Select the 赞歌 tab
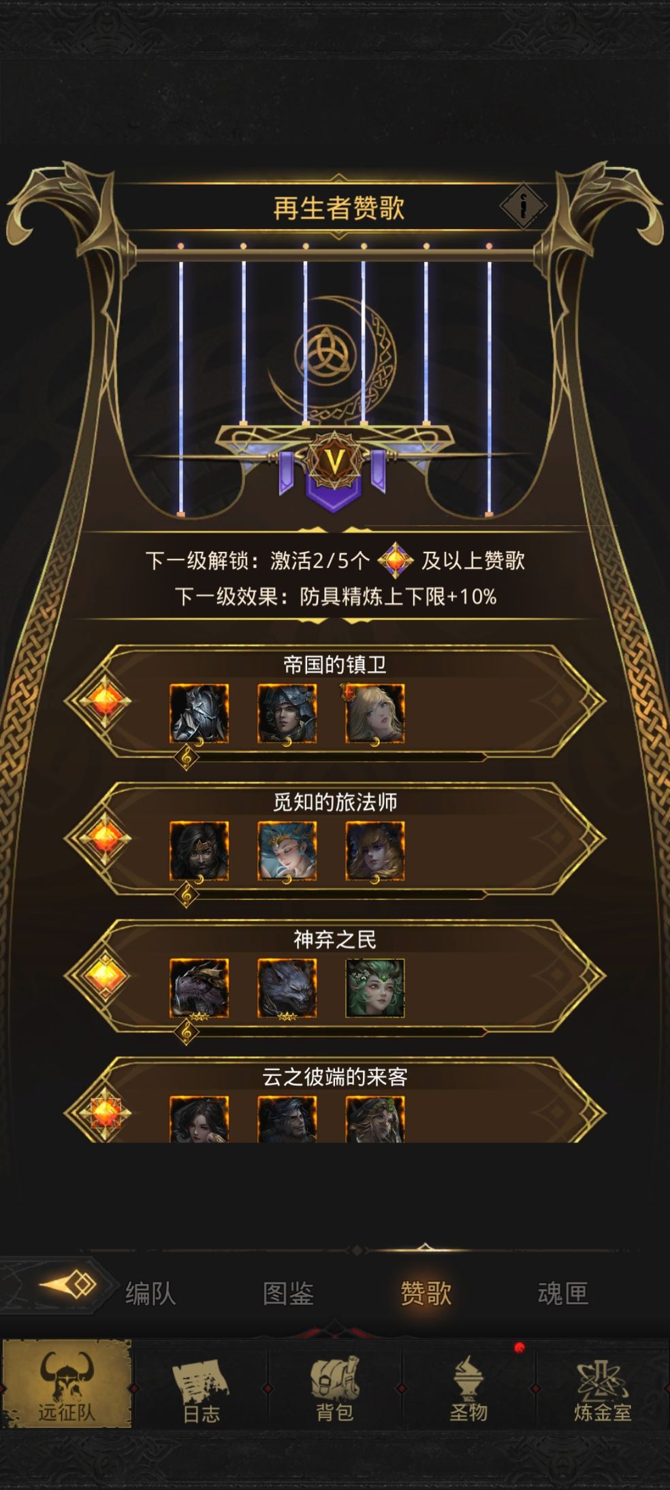This screenshot has width=670, height=1490. [x=426, y=1293]
